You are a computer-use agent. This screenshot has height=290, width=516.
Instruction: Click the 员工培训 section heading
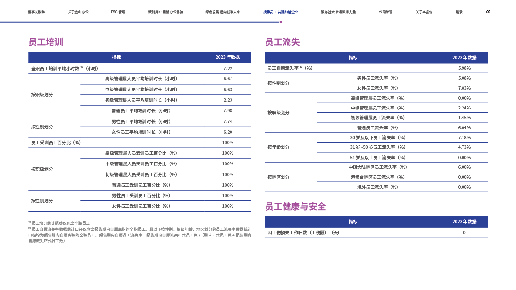[46, 42]
